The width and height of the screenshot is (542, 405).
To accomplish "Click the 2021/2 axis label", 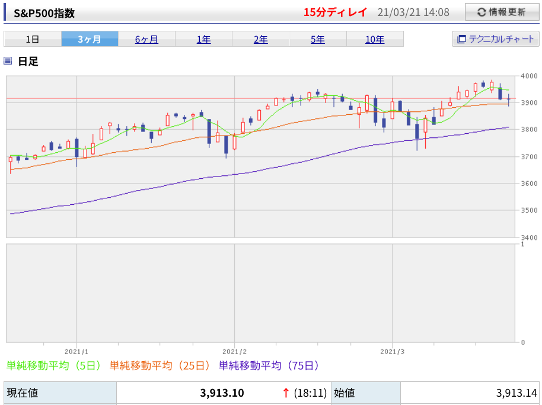I will pos(234,352).
